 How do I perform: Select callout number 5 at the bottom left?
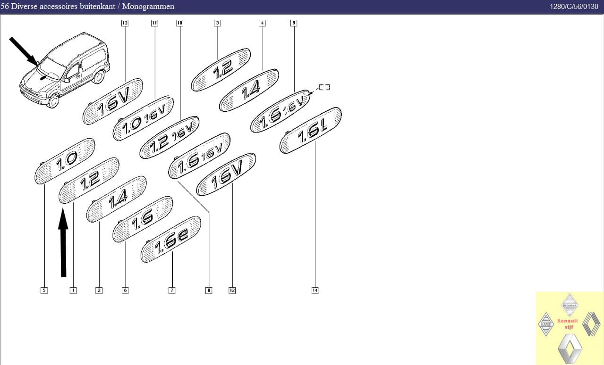pos(44,290)
